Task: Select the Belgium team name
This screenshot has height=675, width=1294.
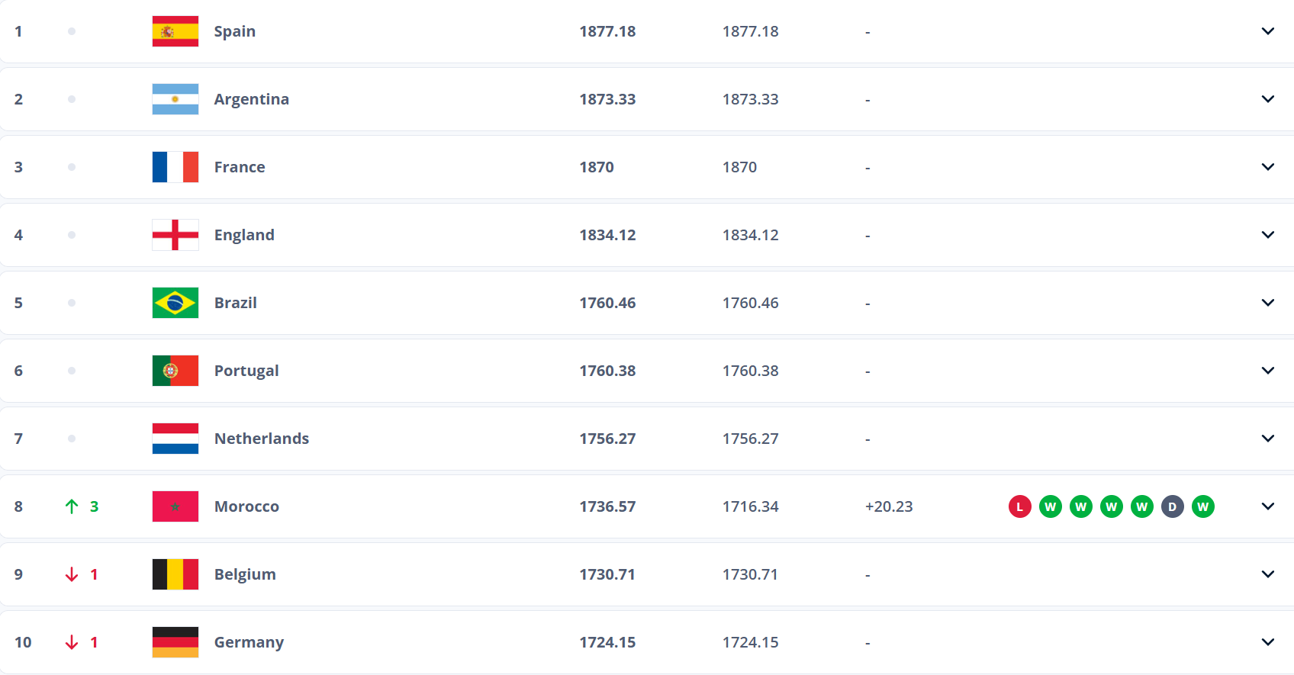Action: [245, 574]
